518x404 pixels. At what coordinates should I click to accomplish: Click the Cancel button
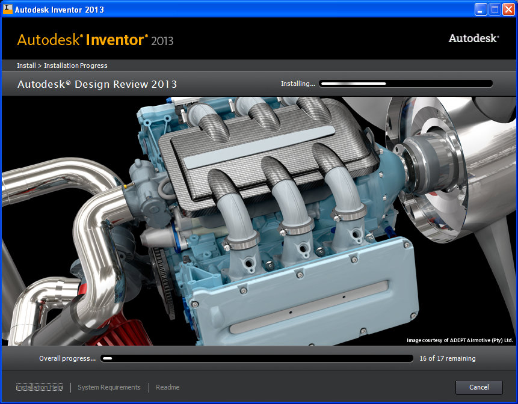click(479, 387)
